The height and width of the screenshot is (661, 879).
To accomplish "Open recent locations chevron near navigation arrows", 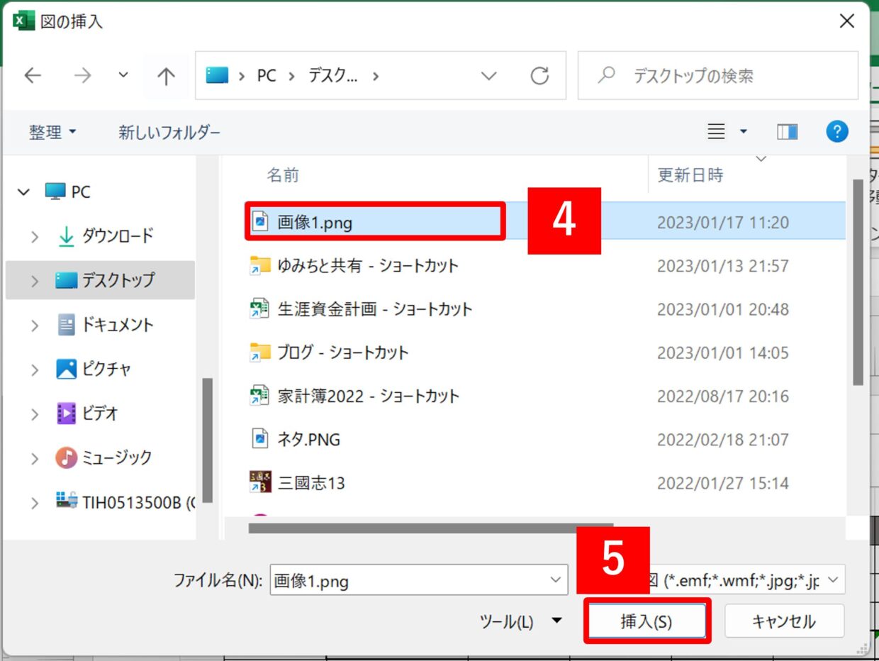I will point(123,74).
